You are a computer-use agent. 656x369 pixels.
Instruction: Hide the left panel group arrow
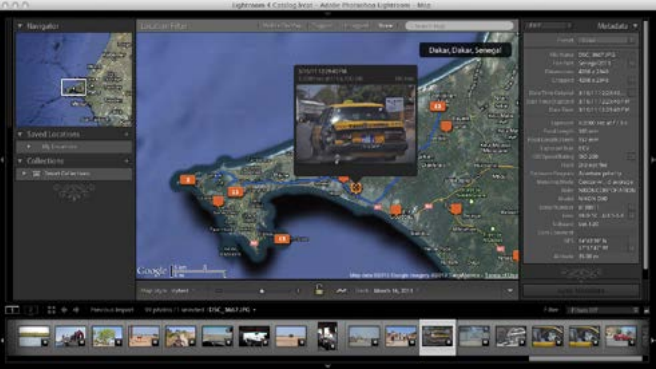click(x=2, y=160)
